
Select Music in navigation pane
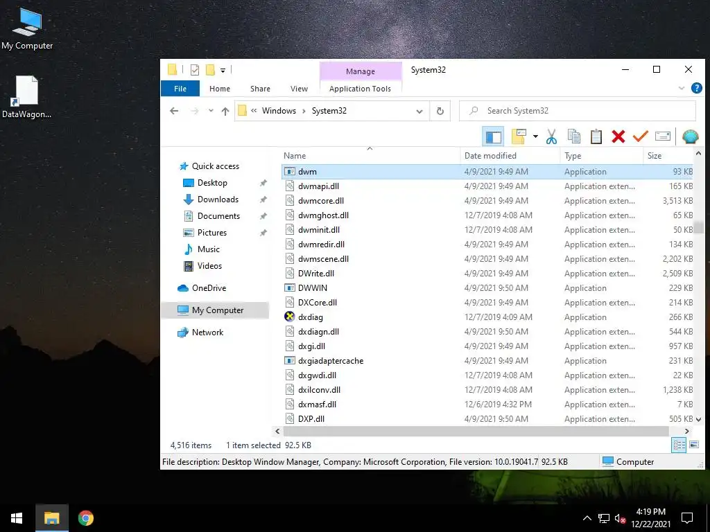[208, 249]
